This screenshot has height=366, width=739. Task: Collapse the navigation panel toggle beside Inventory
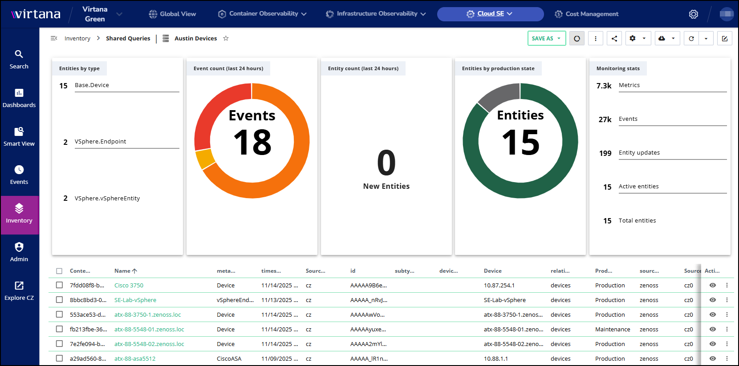(x=54, y=38)
